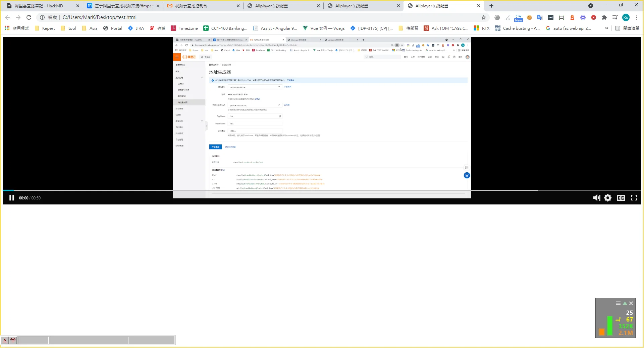Open Chrome three-dot menu

(637, 17)
